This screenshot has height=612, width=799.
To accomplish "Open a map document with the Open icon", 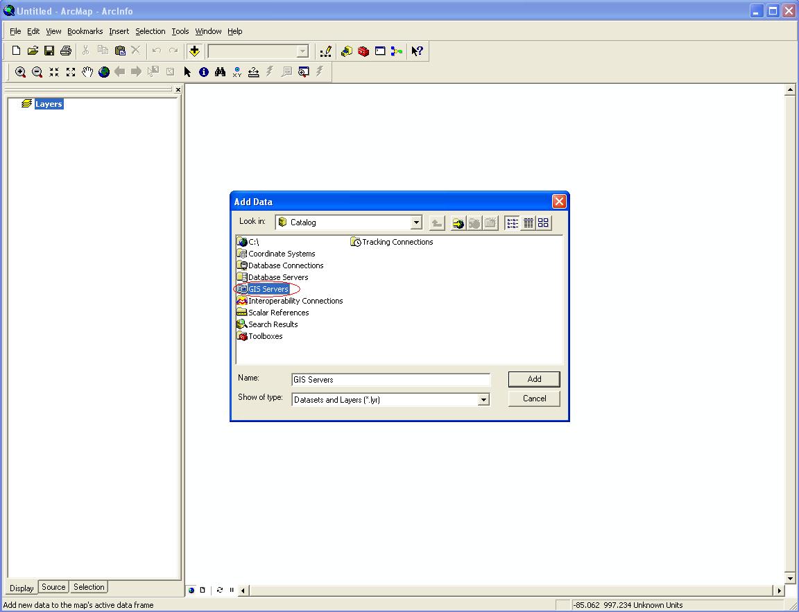I will click(x=33, y=51).
